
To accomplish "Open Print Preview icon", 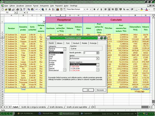I will [21, 9].
